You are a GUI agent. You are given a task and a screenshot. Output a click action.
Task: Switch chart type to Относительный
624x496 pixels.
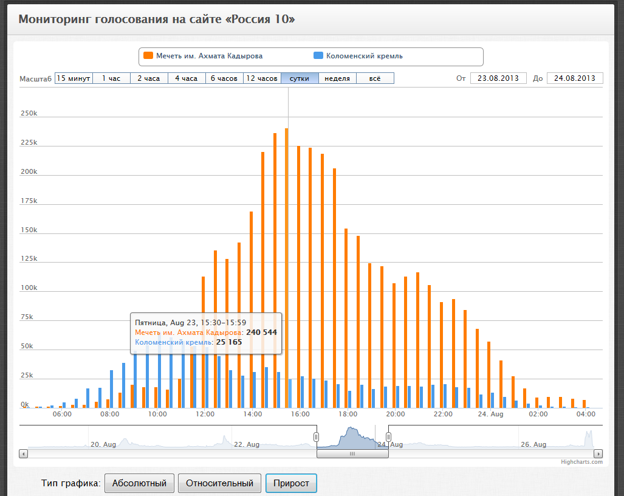[x=220, y=483]
